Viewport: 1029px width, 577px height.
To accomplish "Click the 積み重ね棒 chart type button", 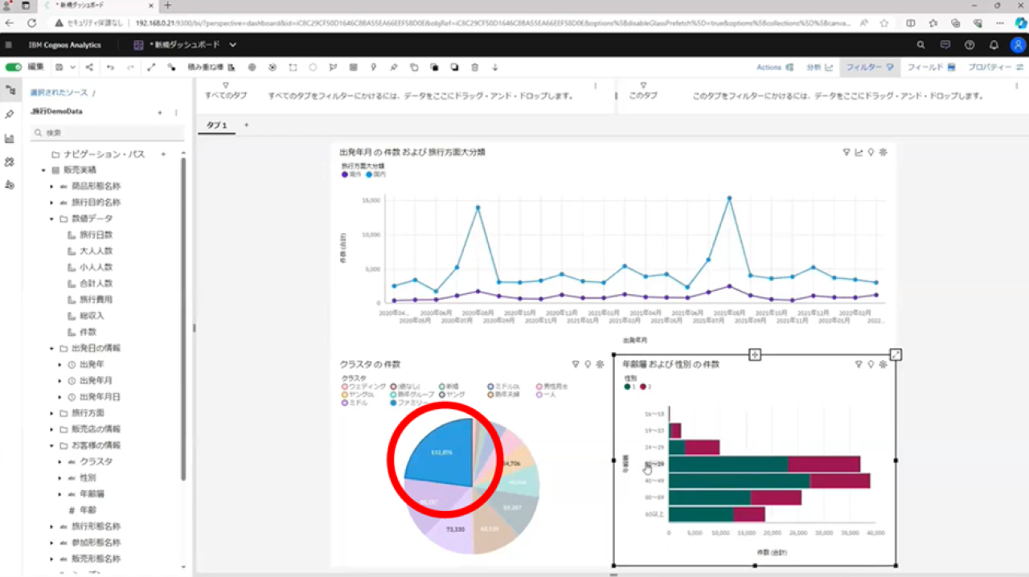I will [x=211, y=68].
